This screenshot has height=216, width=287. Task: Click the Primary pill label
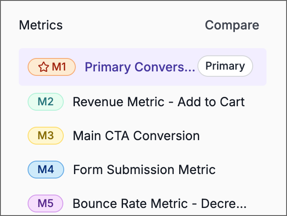[x=225, y=66]
